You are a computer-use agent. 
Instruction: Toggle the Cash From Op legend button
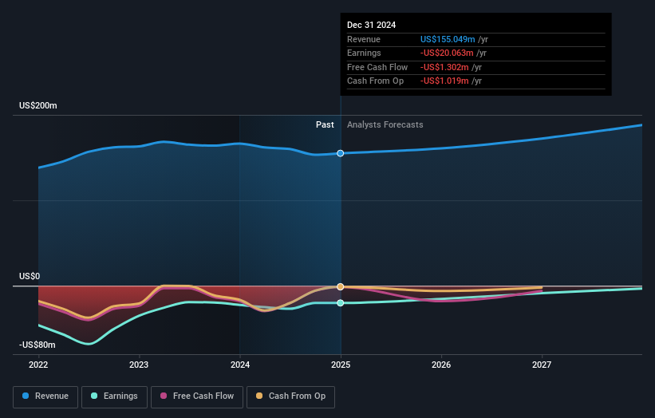(x=290, y=396)
